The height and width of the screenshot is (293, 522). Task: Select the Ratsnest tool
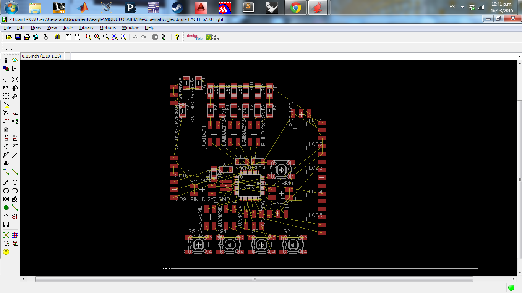pos(6,235)
